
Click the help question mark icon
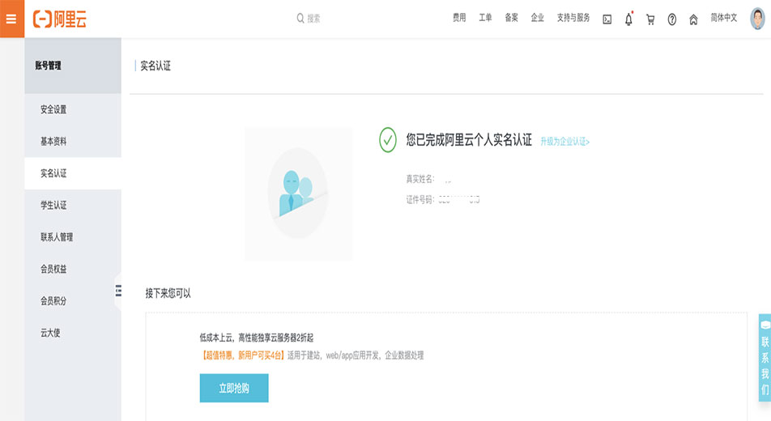coord(671,19)
